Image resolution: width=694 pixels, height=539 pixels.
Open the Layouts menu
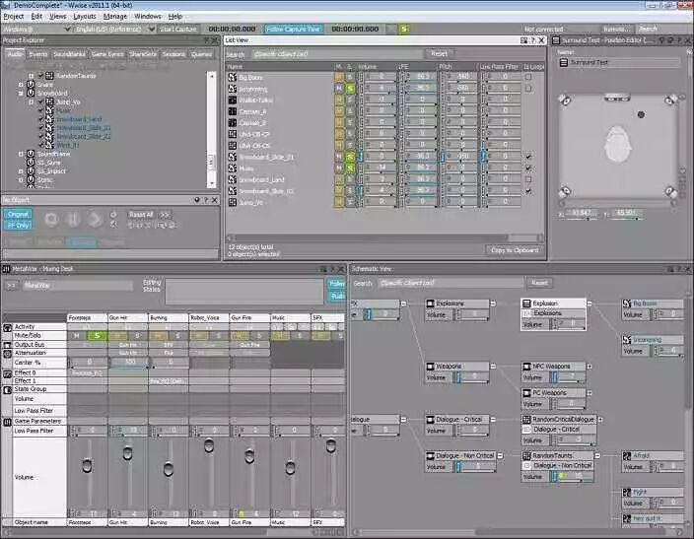click(x=85, y=17)
